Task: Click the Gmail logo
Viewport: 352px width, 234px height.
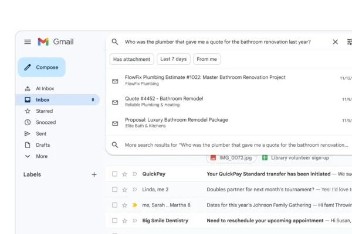Action: click(56, 42)
